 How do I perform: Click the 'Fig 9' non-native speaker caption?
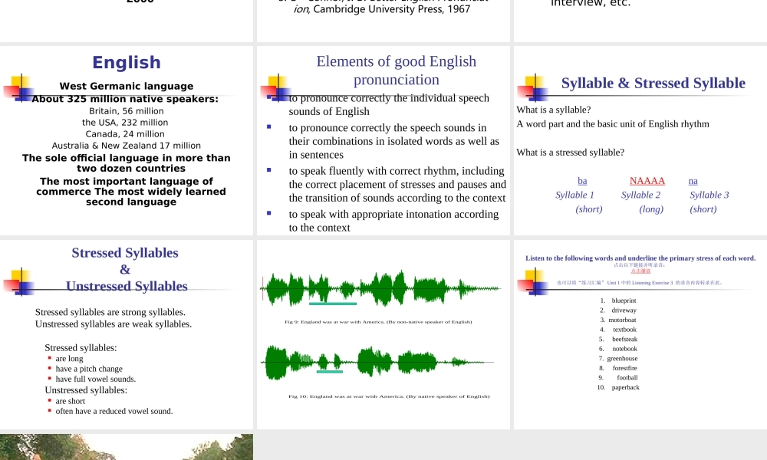[379, 322]
